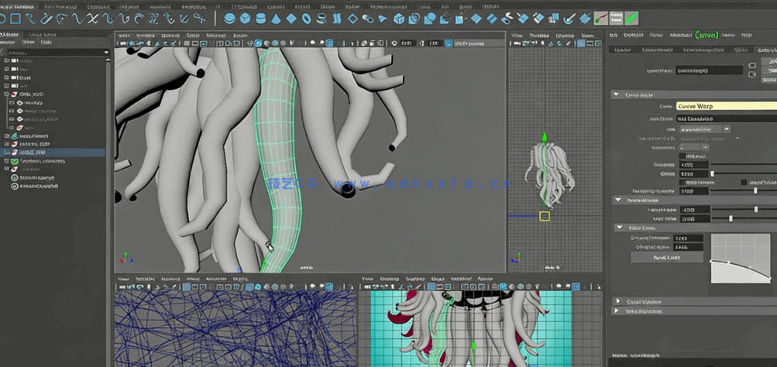The image size is (777, 367).
Task: Click the polygon cone shelf icon
Action: tap(277, 18)
